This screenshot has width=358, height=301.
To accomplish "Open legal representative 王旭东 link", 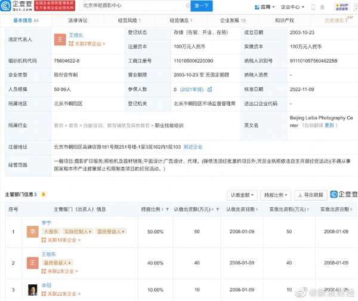I will (x=76, y=35).
